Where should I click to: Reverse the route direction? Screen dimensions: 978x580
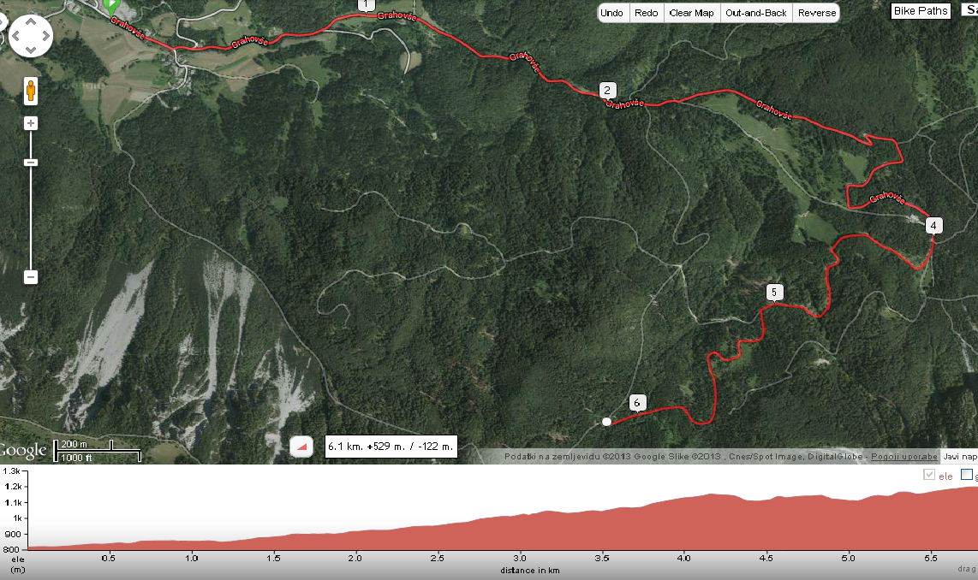(816, 13)
